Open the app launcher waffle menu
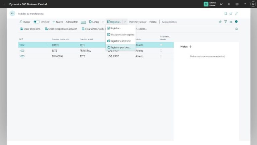This screenshot has width=257, height=145. 4,4
